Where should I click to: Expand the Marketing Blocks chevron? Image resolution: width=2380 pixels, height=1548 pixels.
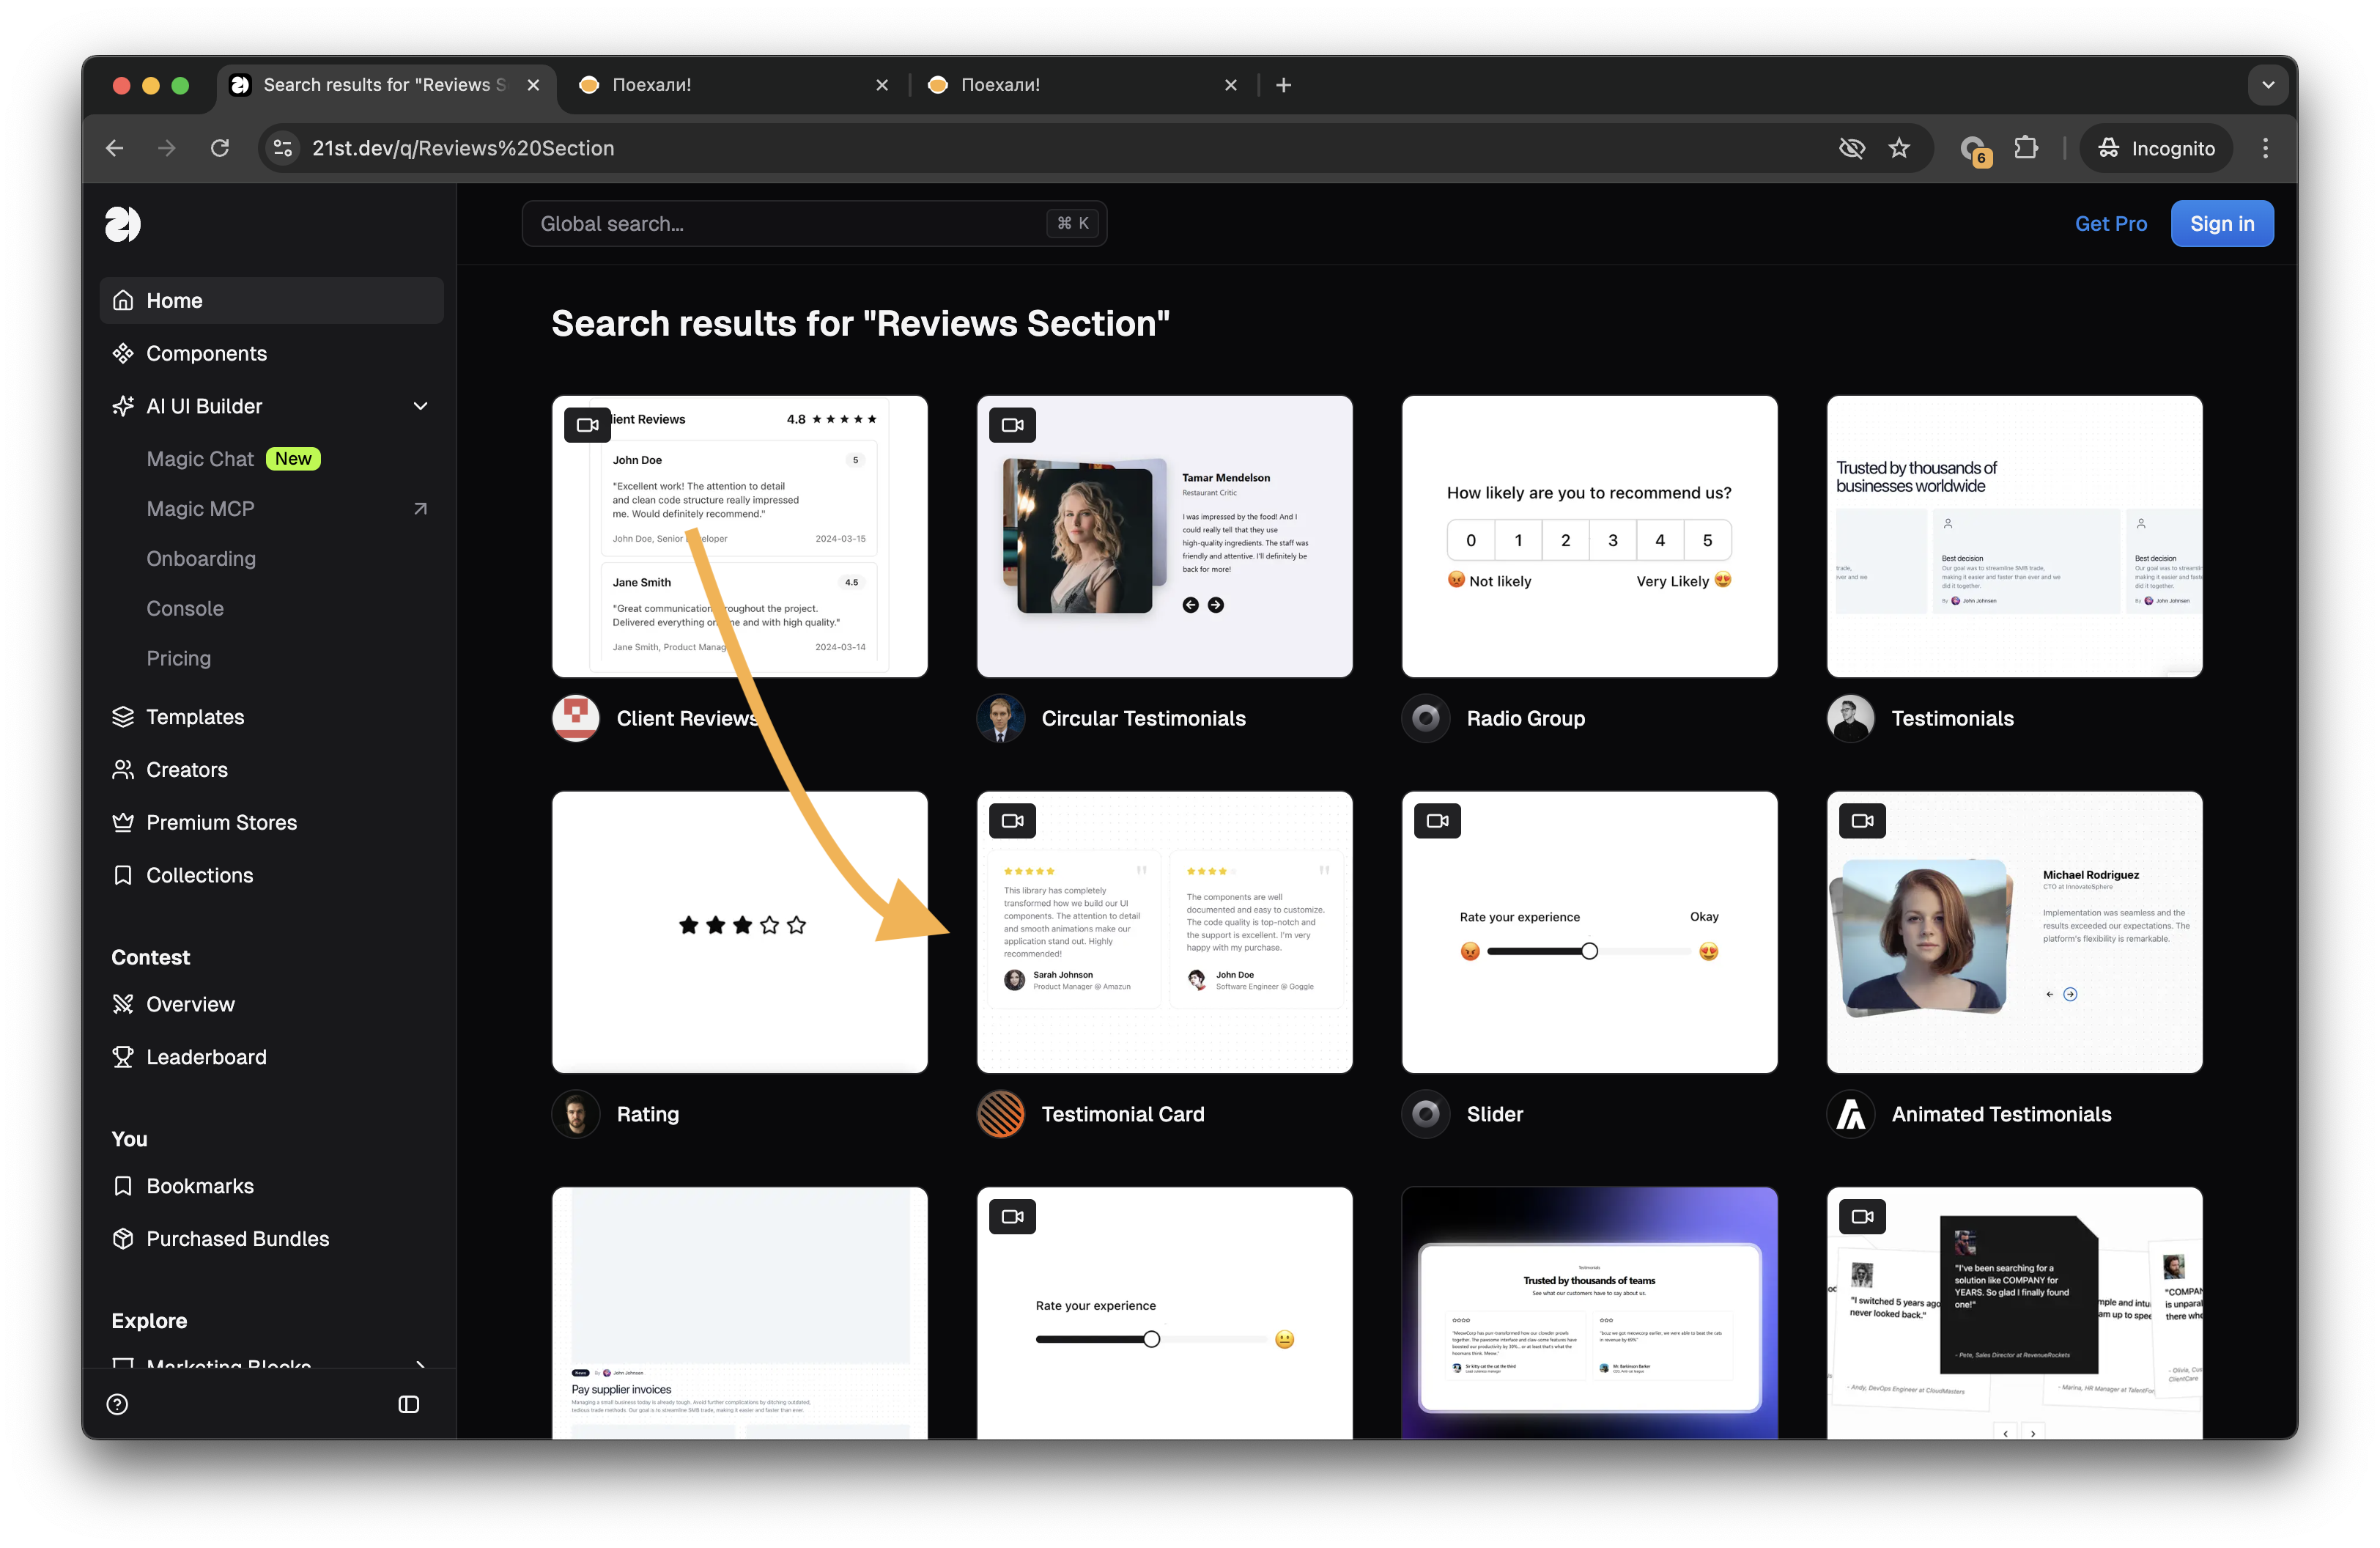pos(420,1364)
